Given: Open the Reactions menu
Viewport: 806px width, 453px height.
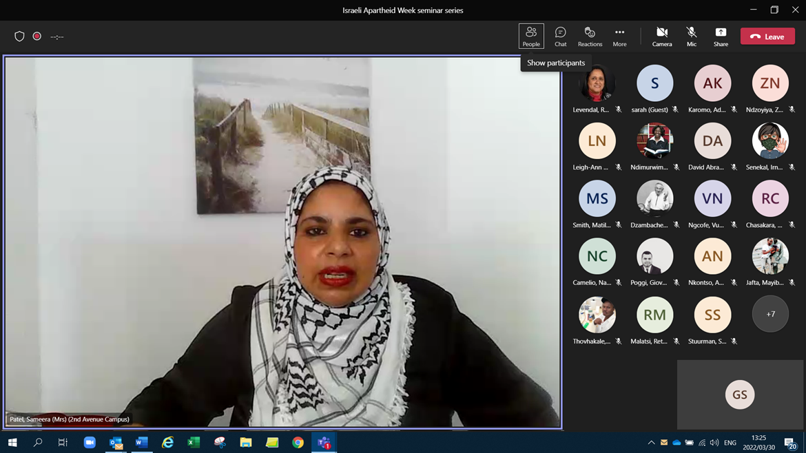Looking at the screenshot, I should pyautogui.click(x=590, y=36).
